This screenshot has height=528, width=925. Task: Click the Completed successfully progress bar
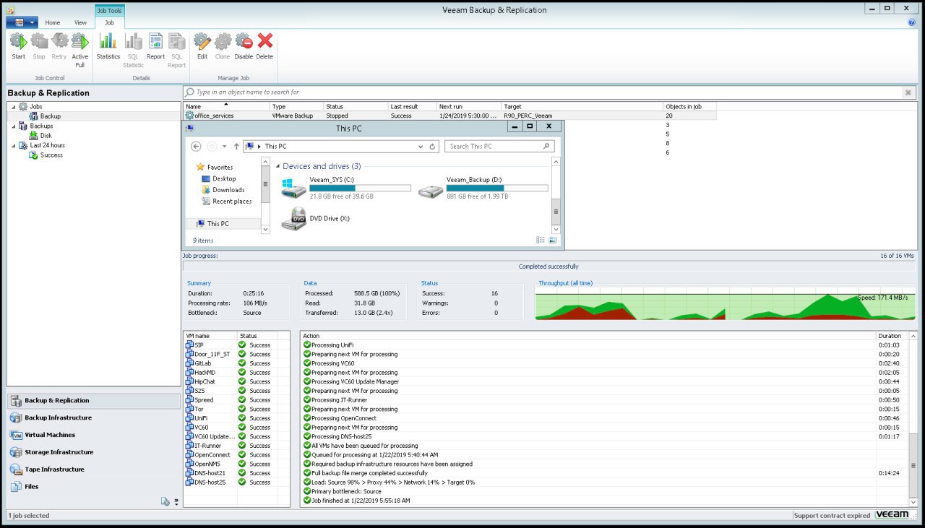point(548,267)
